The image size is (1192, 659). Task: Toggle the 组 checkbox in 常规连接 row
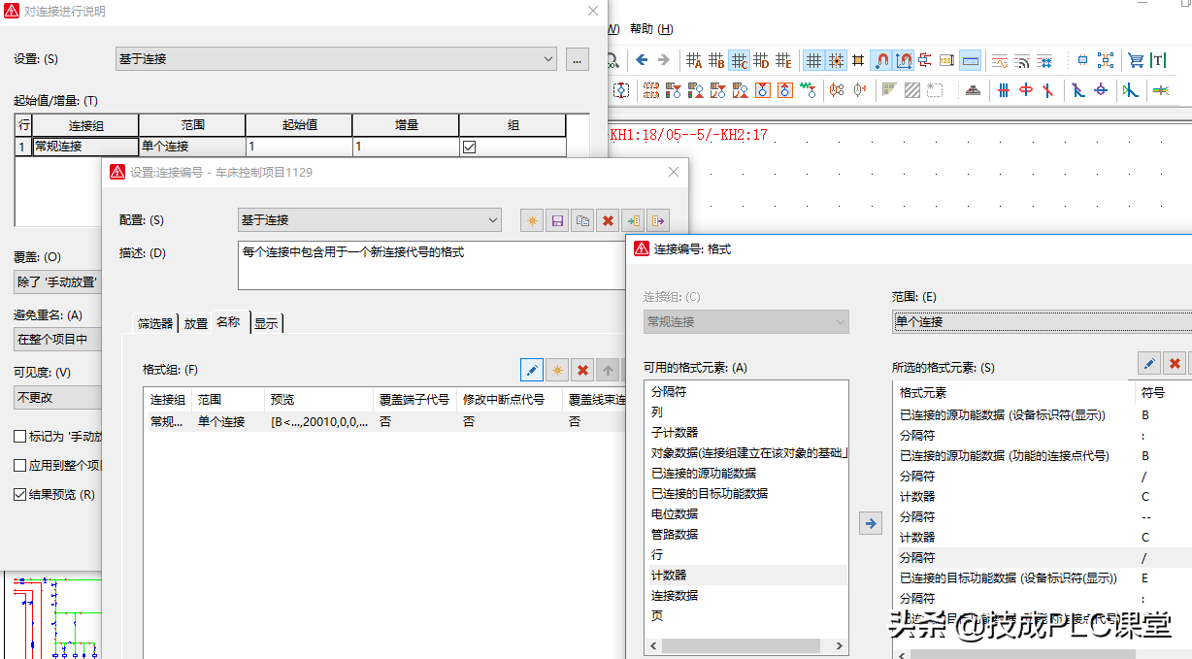(470, 147)
